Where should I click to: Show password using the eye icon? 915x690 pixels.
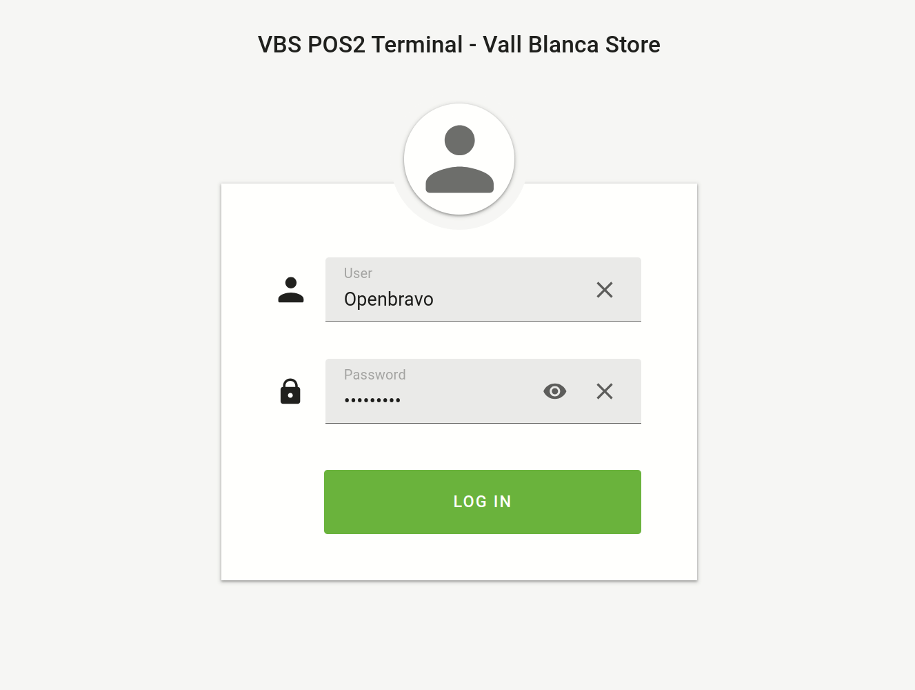554,391
